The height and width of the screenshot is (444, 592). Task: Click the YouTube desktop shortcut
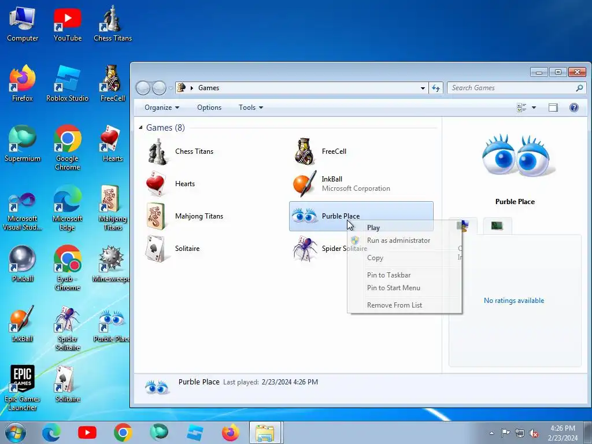[68, 24]
